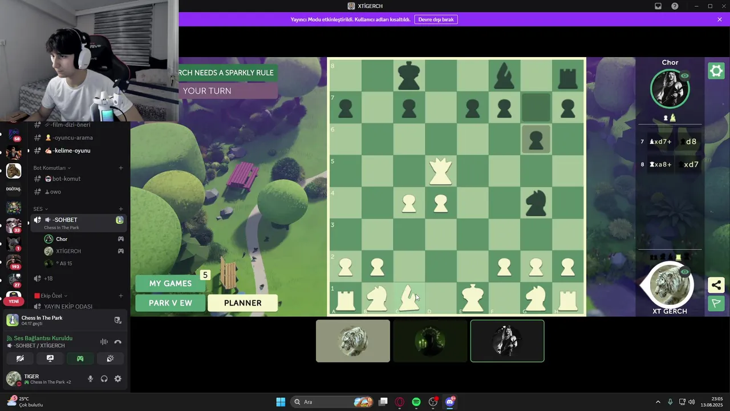Click the PARK VIEW button
Screen dimensions: 730x411
pyautogui.click(x=170, y=303)
